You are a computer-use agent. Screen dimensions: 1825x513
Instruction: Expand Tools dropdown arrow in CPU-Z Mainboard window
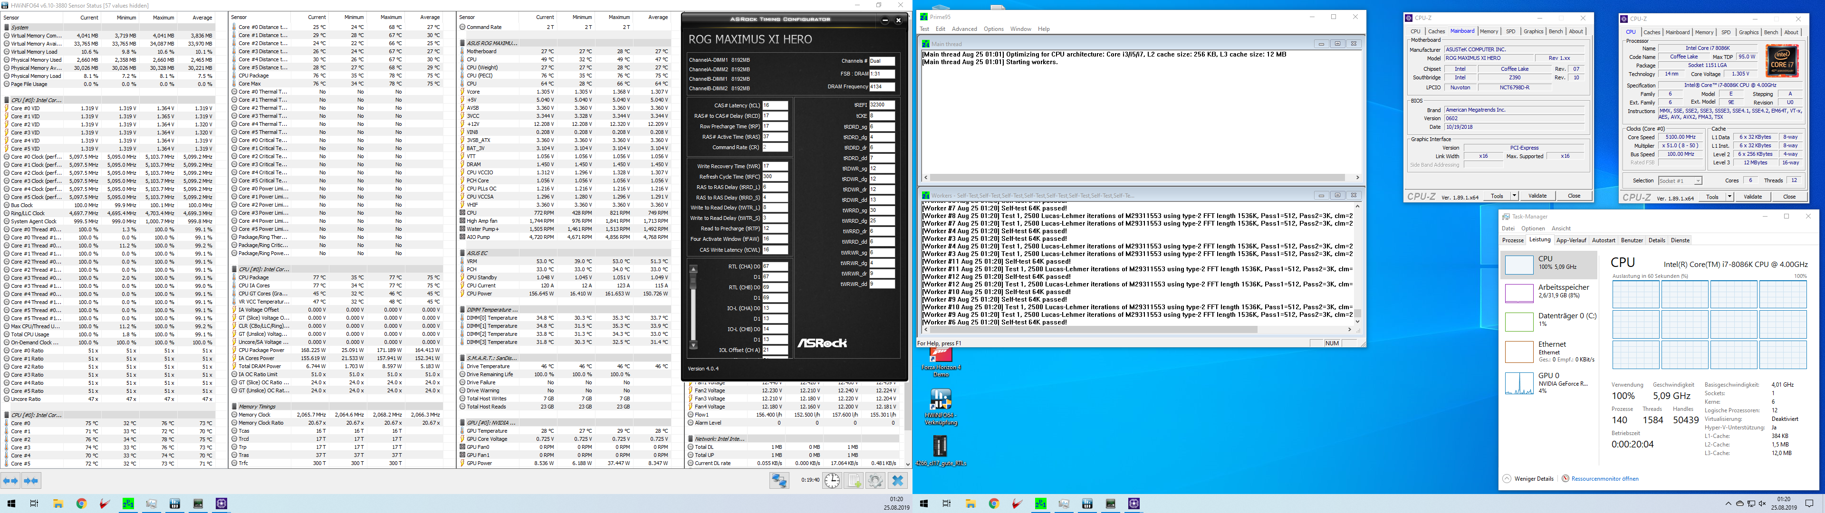1515,196
